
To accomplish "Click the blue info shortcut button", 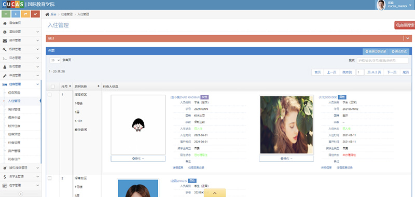I will point(16,14).
